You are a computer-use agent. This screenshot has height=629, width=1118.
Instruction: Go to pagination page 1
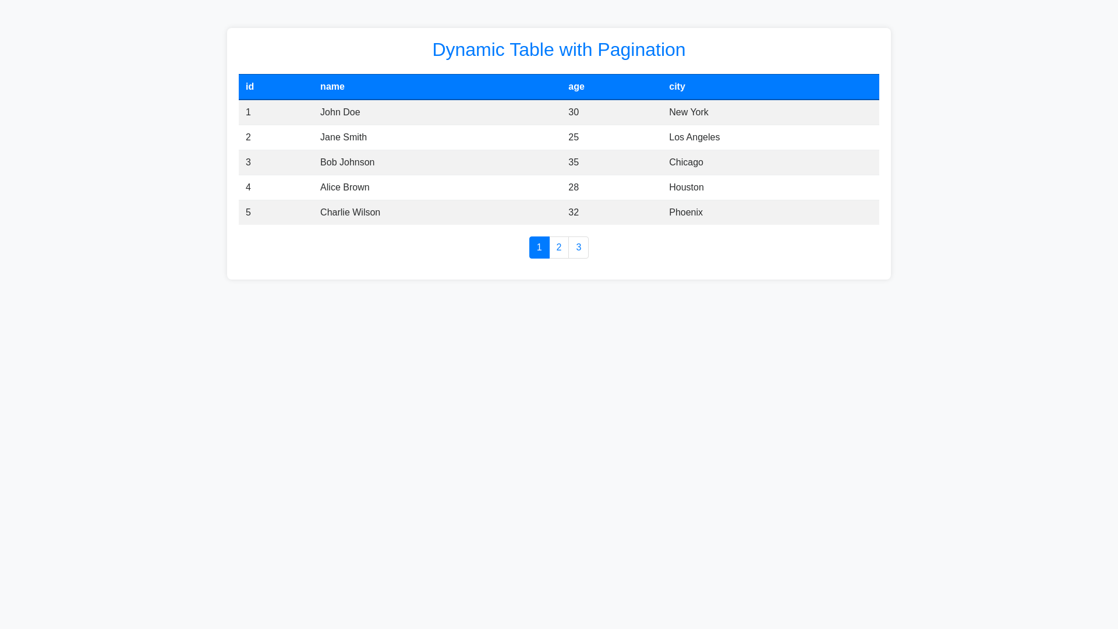coord(539,248)
